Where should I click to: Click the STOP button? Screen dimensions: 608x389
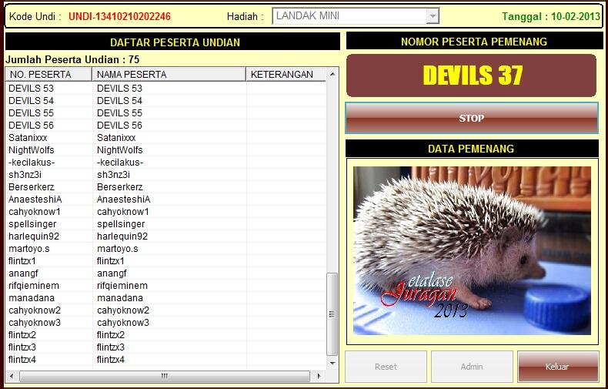(471, 119)
